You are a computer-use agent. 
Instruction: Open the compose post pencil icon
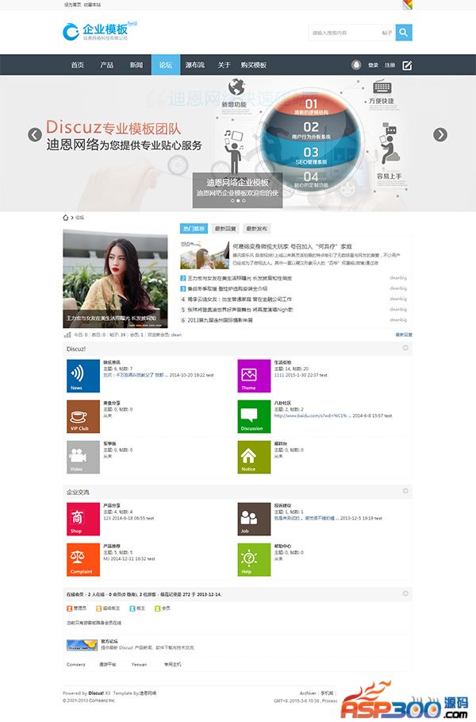407,65
